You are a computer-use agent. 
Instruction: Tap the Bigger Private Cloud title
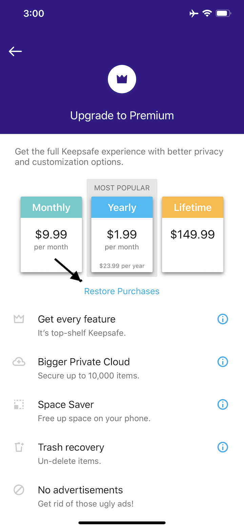[x=84, y=362]
